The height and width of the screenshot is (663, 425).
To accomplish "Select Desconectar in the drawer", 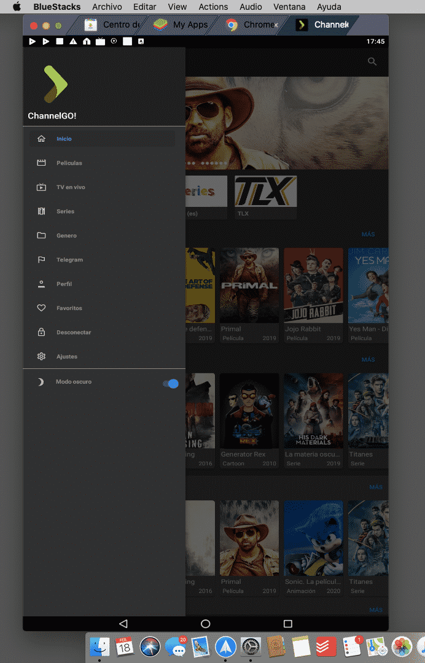I will click(73, 333).
